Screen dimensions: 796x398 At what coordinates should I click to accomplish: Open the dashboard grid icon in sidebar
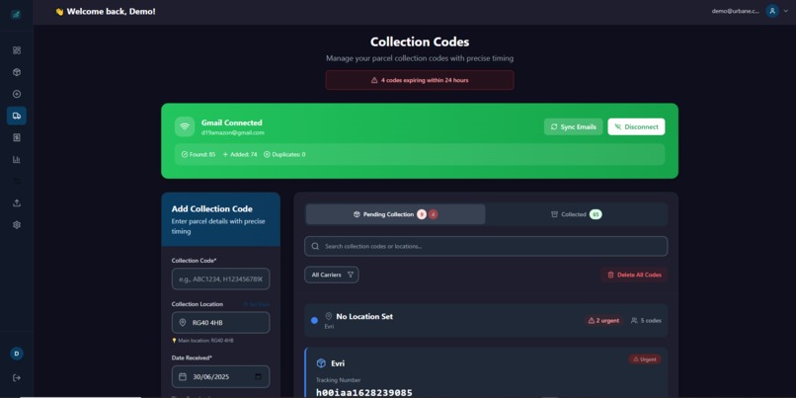coord(17,50)
